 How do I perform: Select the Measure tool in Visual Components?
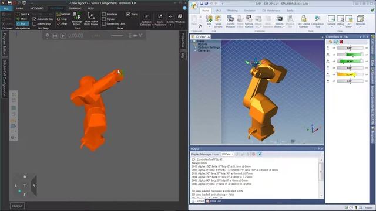63,14
